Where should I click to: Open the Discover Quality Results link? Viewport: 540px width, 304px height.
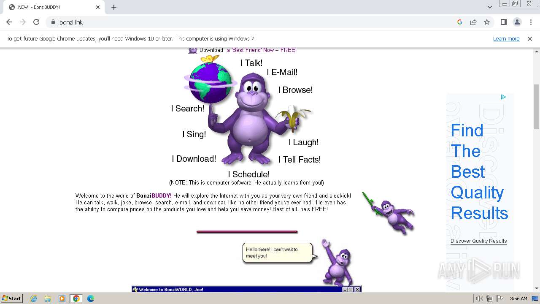pyautogui.click(x=478, y=241)
